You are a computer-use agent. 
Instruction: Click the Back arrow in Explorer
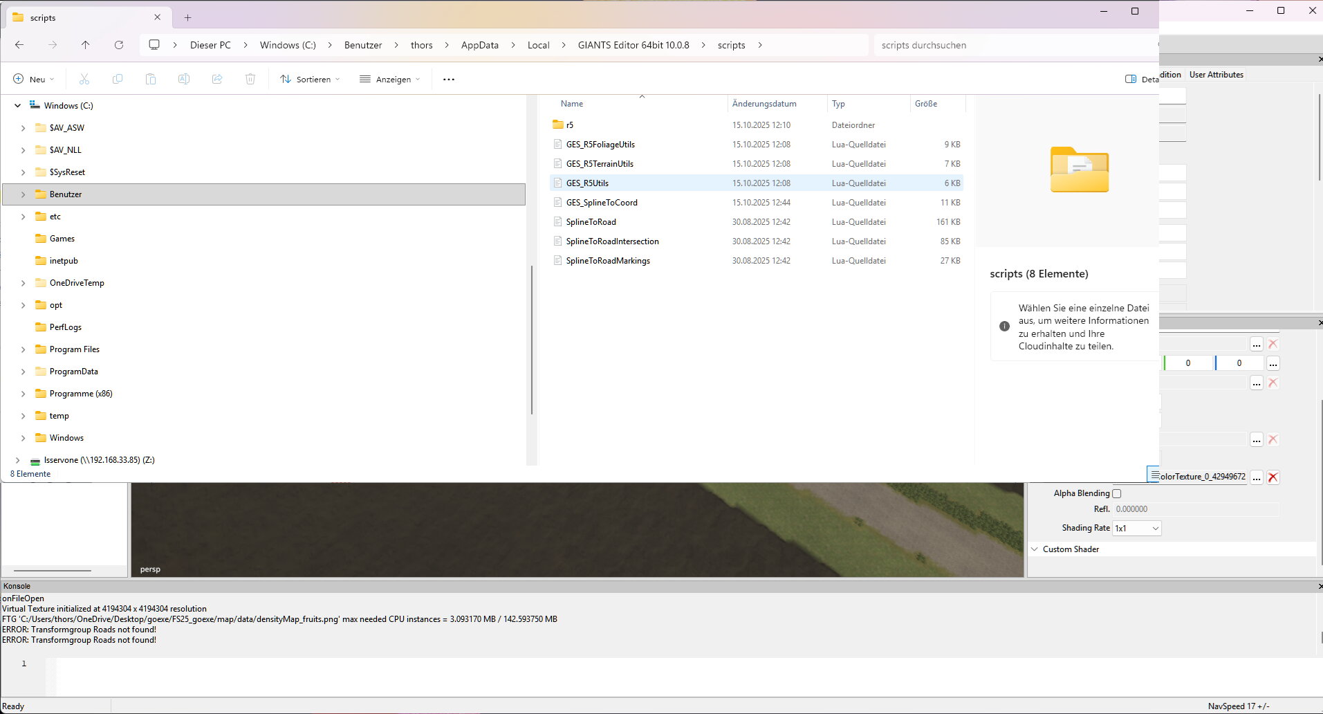click(x=19, y=45)
